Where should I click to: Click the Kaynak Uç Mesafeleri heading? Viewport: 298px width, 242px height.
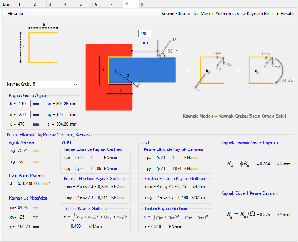tap(28, 198)
